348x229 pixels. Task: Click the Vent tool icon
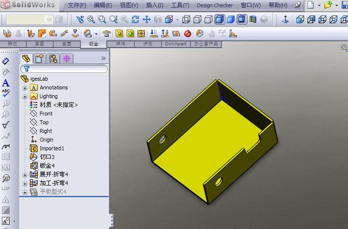(141, 33)
